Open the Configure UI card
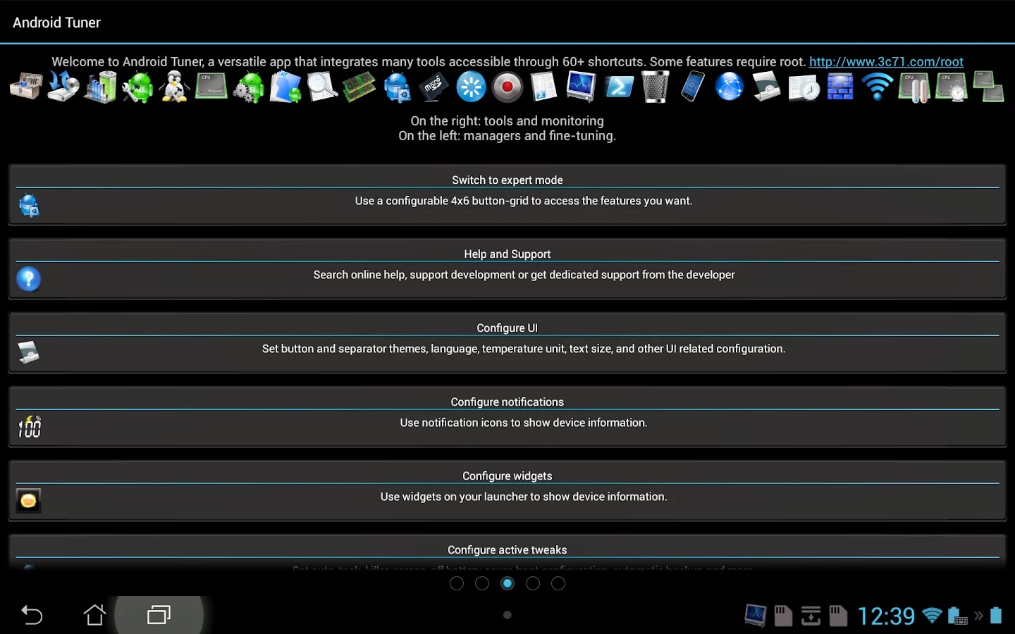 pos(508,343)
